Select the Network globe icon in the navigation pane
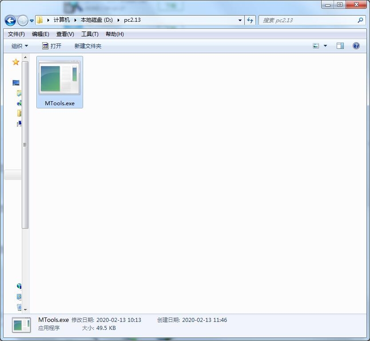Screen dimensions: 370x341 tap(19, 286)
